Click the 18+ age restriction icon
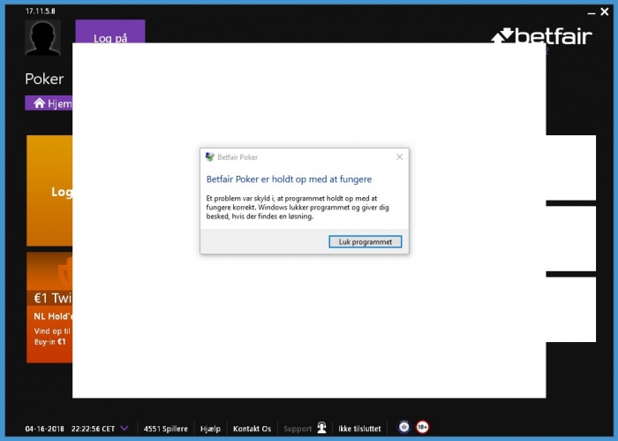618x441 pixels. 422,427
